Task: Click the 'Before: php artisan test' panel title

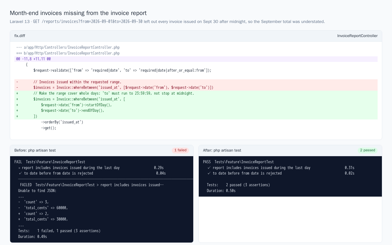Action: [35, 150]
